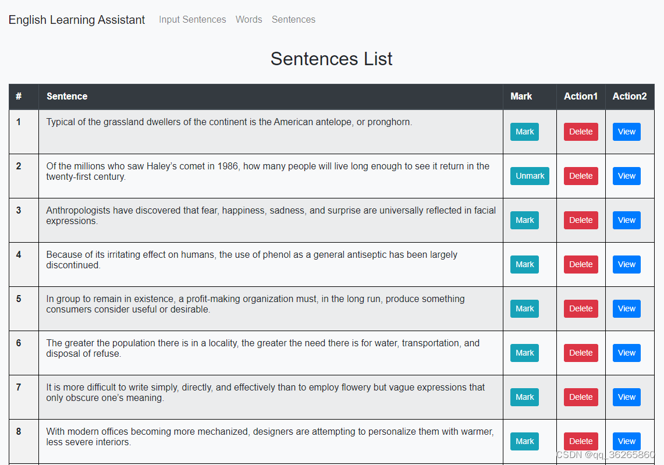
Task: View sentence 8 about warmer interiors
Action: point(626,441)
